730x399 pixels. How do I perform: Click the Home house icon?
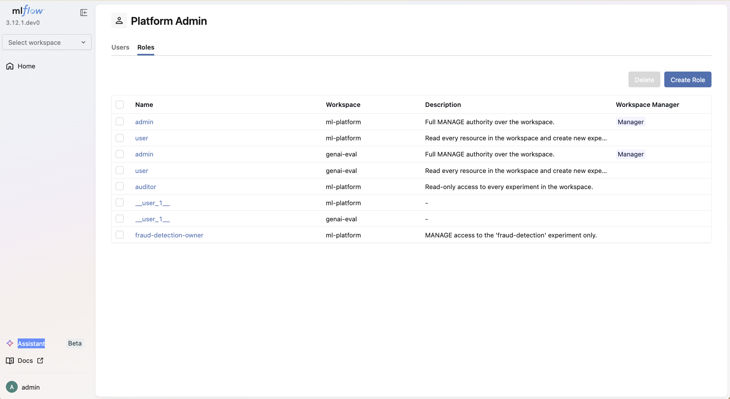(x=10, y=66)
